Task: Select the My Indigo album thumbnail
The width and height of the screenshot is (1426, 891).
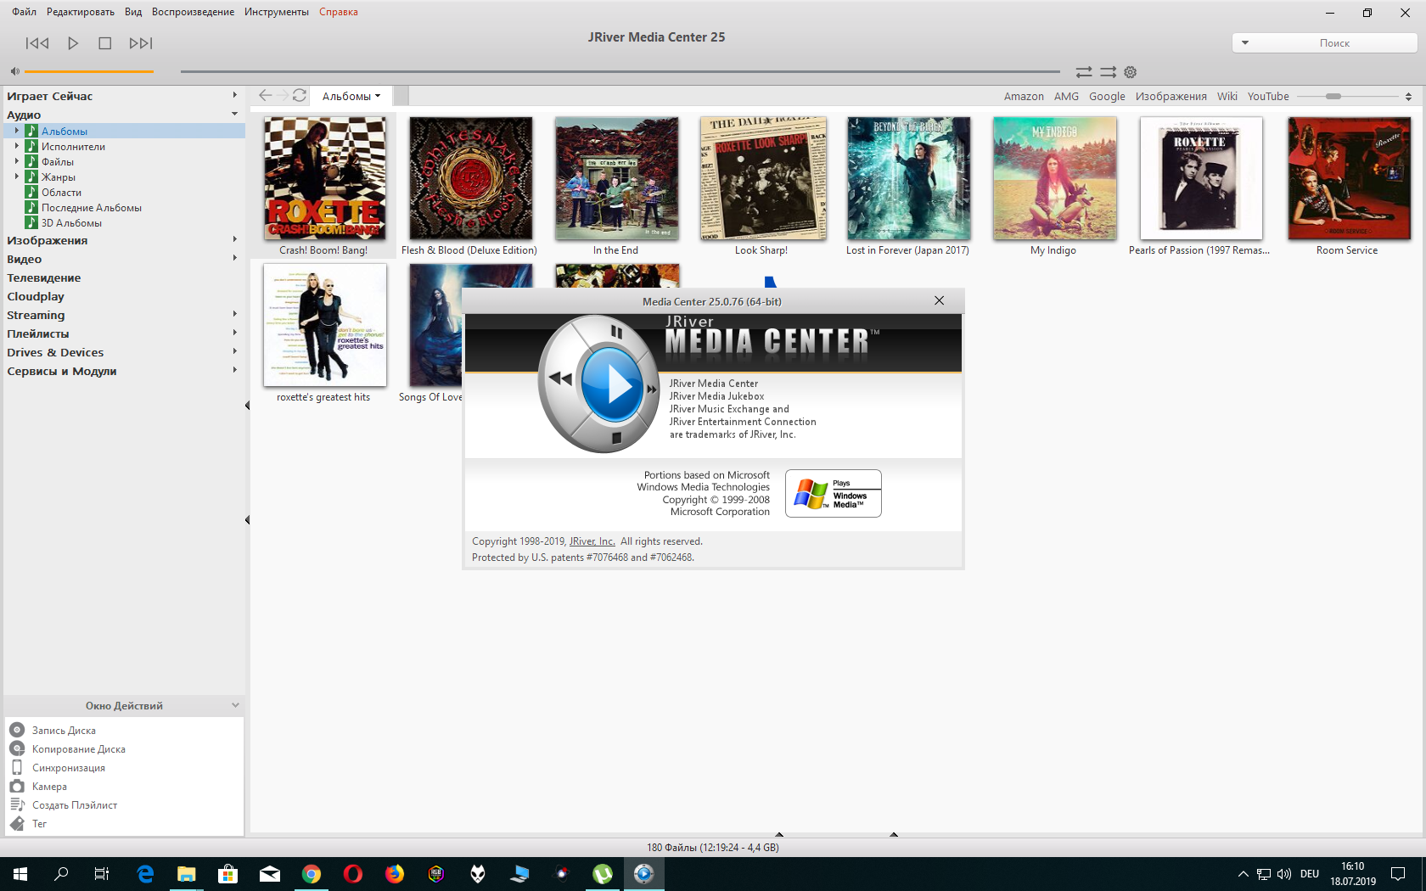Action: tap(1053, 178)
